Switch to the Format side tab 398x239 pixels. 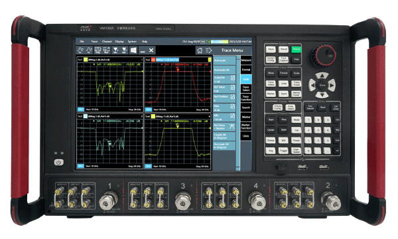point(245,70)
